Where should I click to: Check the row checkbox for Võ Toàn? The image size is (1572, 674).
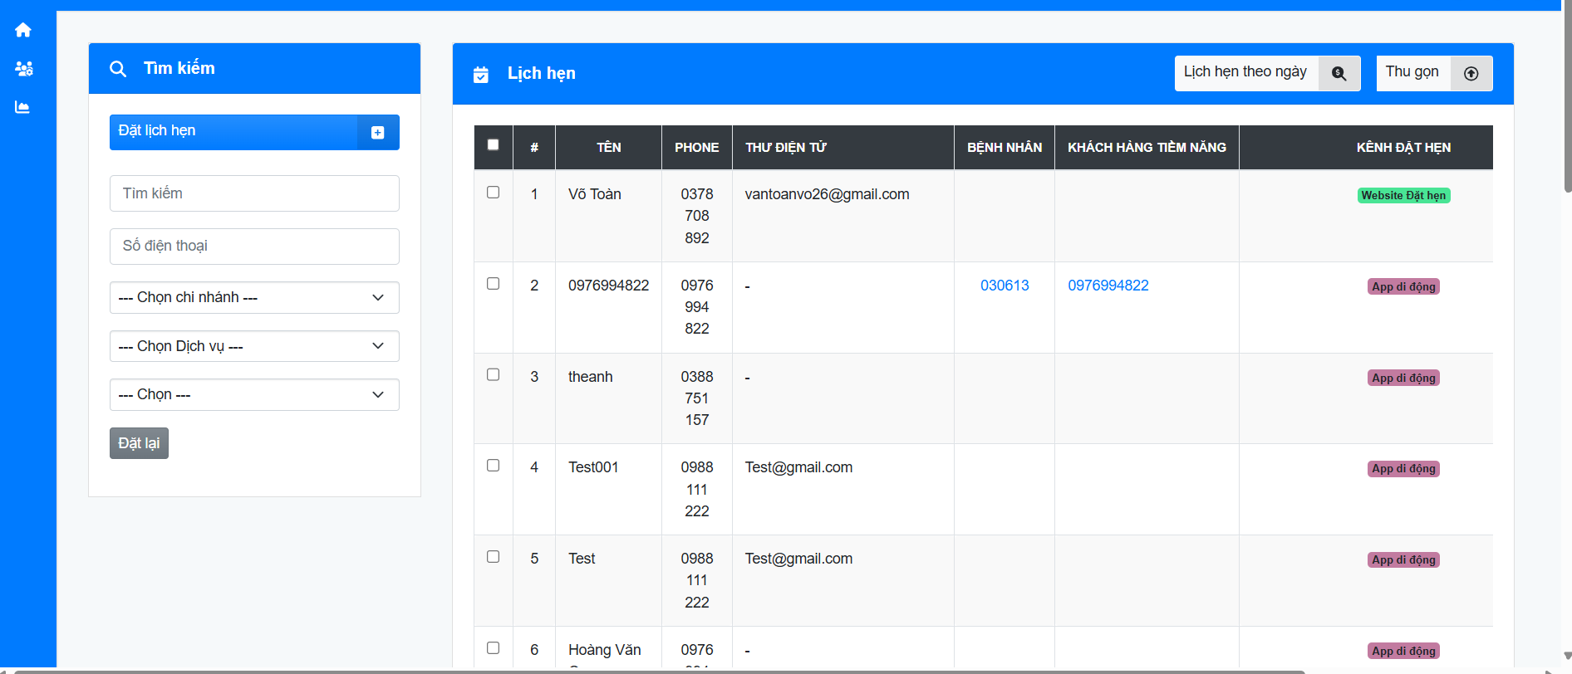point(493,193)
